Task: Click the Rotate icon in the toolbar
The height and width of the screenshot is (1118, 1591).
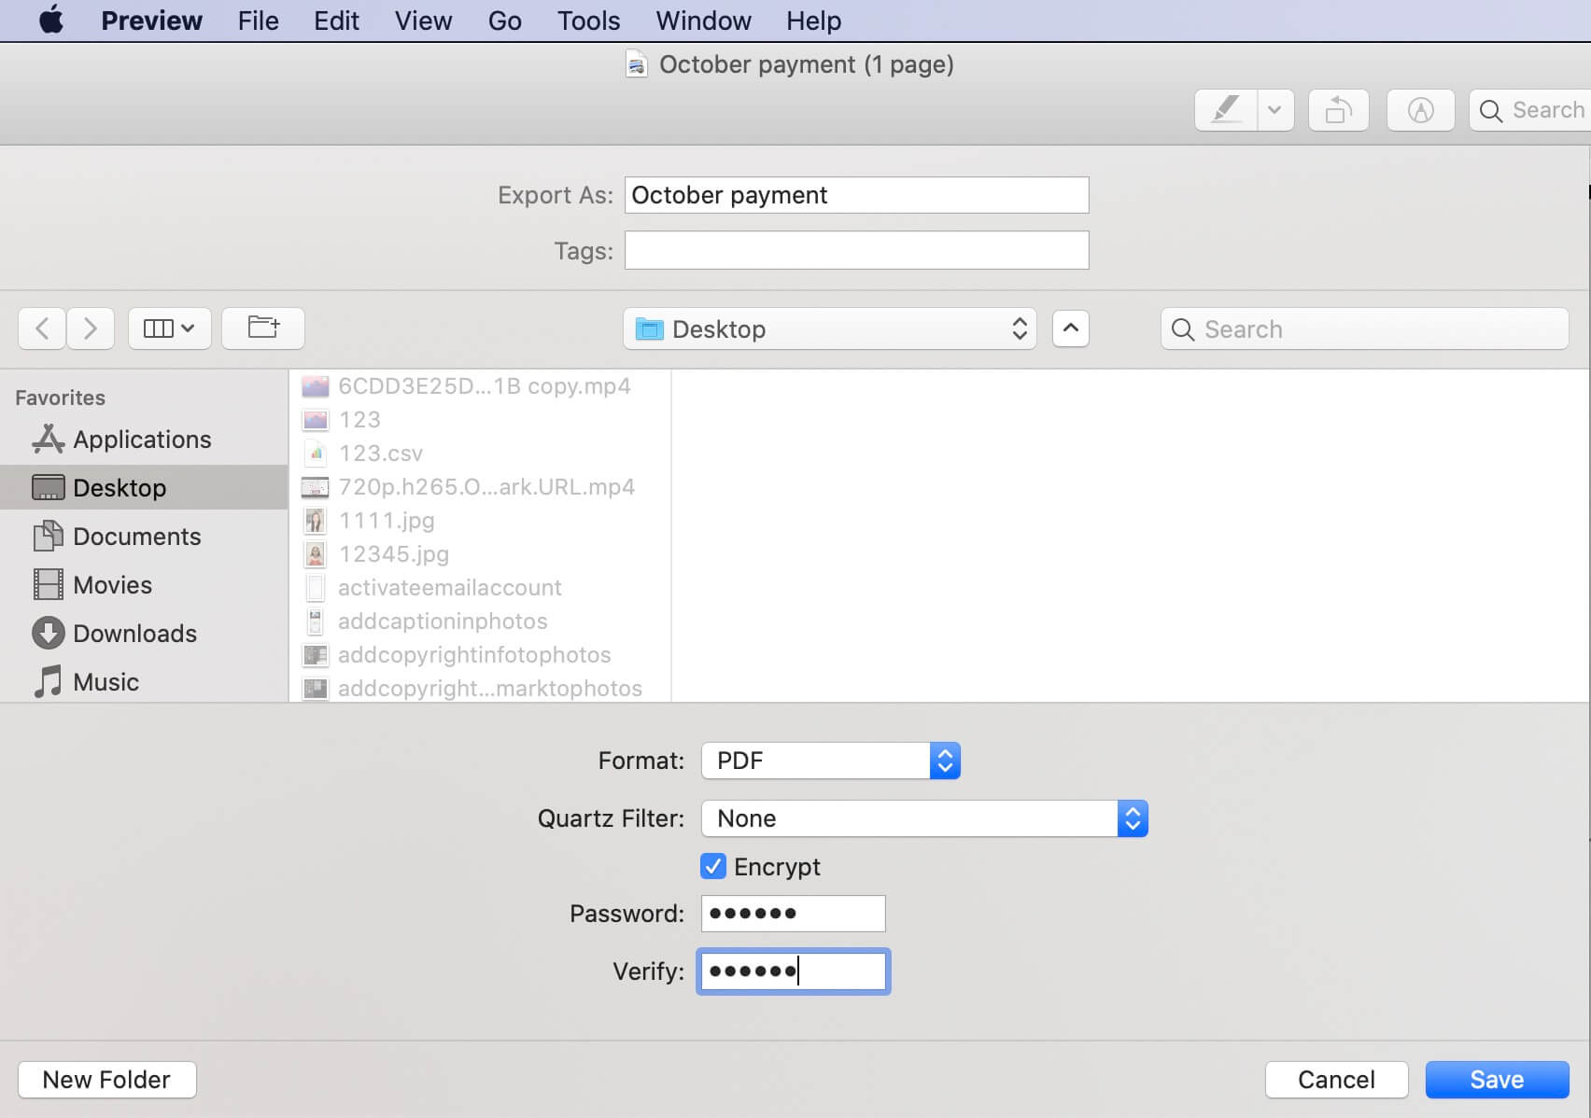Action: pos(1338,109)
